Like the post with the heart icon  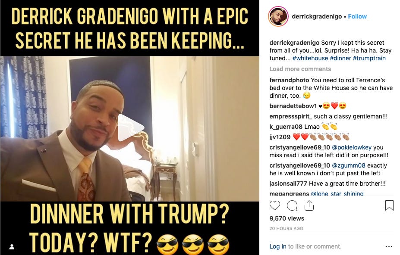point(275,205)
